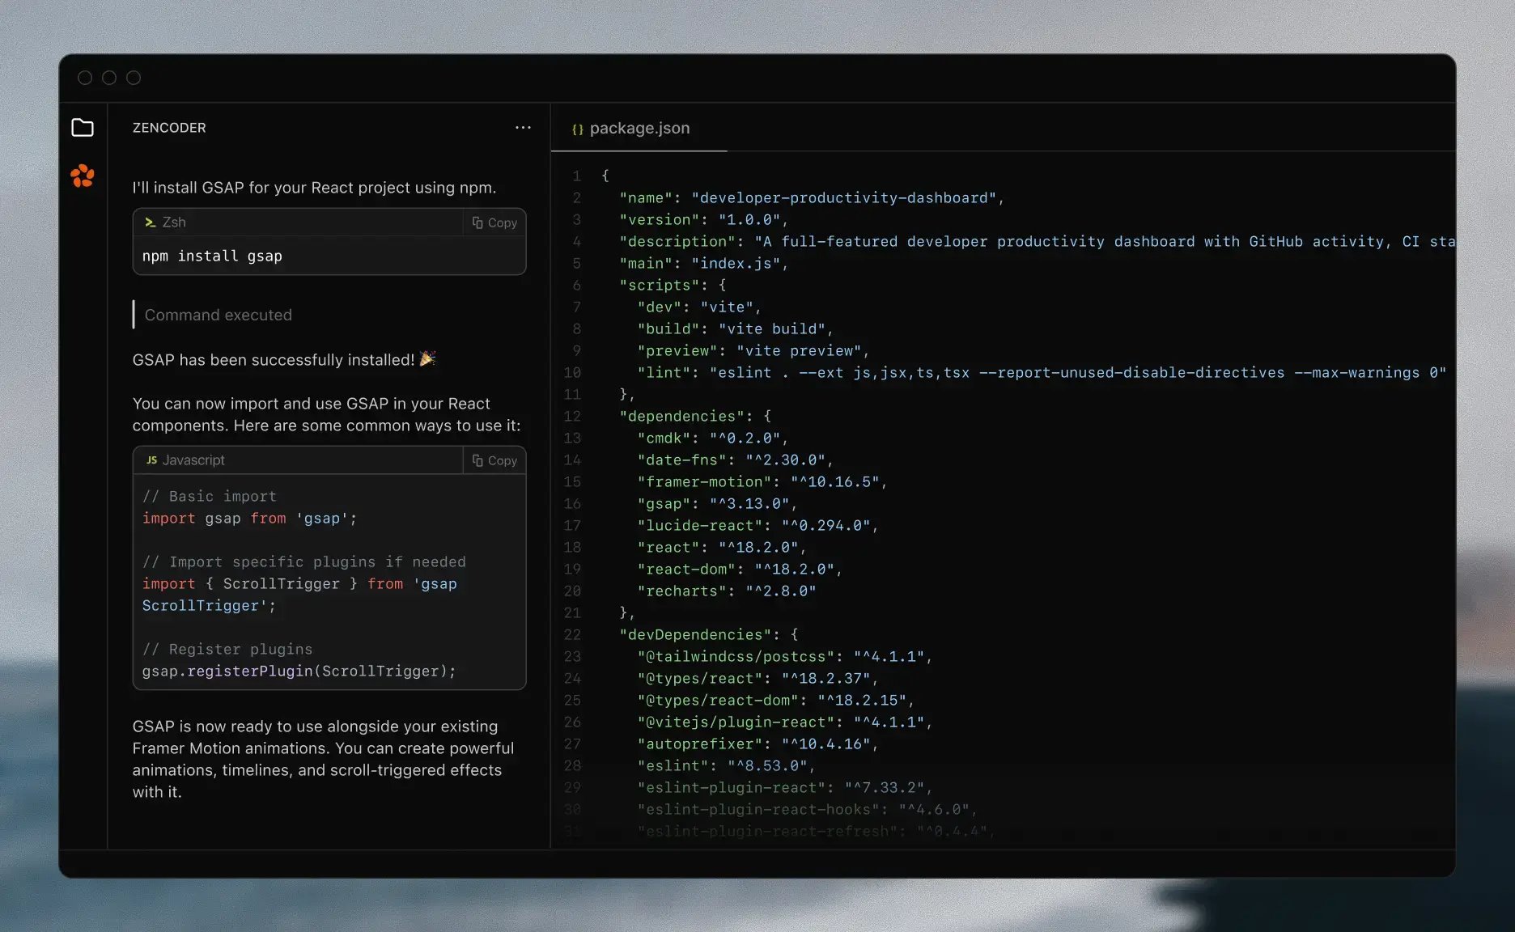Expand the Command executed block
Screen dimensions: 1515x932
click(218, 315)
